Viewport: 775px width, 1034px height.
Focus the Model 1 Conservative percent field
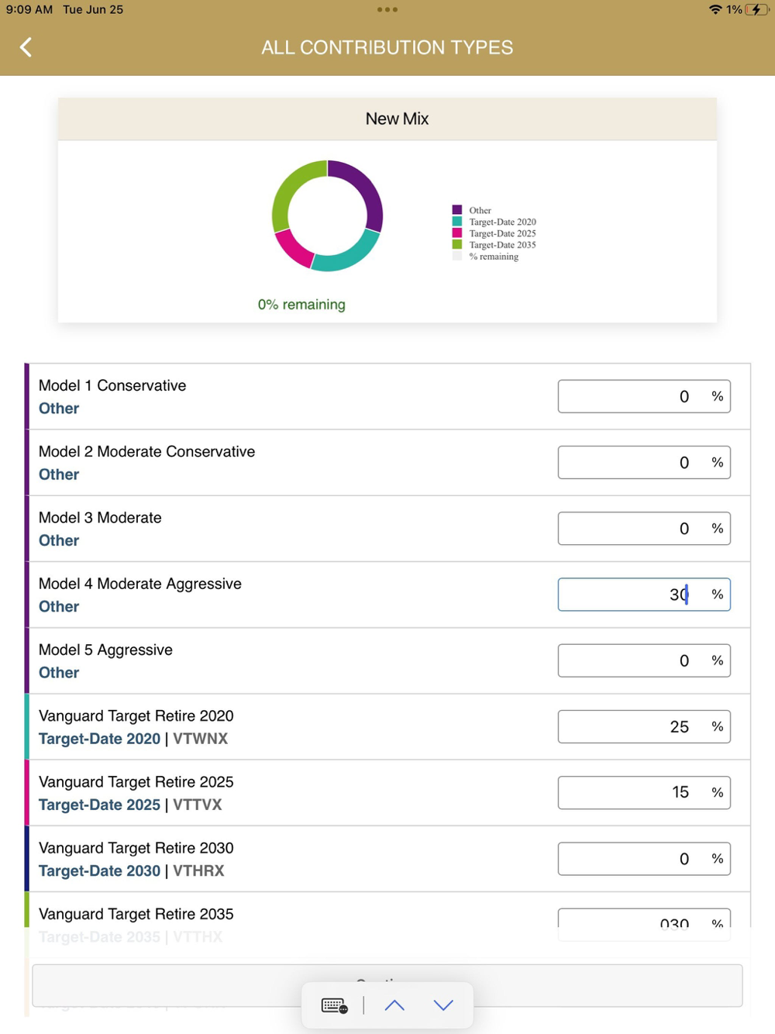pos(643,397)
